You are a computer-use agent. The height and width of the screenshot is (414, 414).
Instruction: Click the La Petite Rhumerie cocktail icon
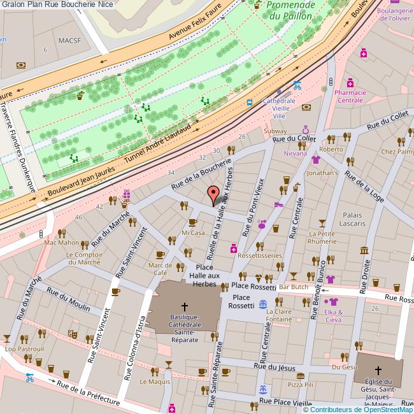tap(322, 223)
